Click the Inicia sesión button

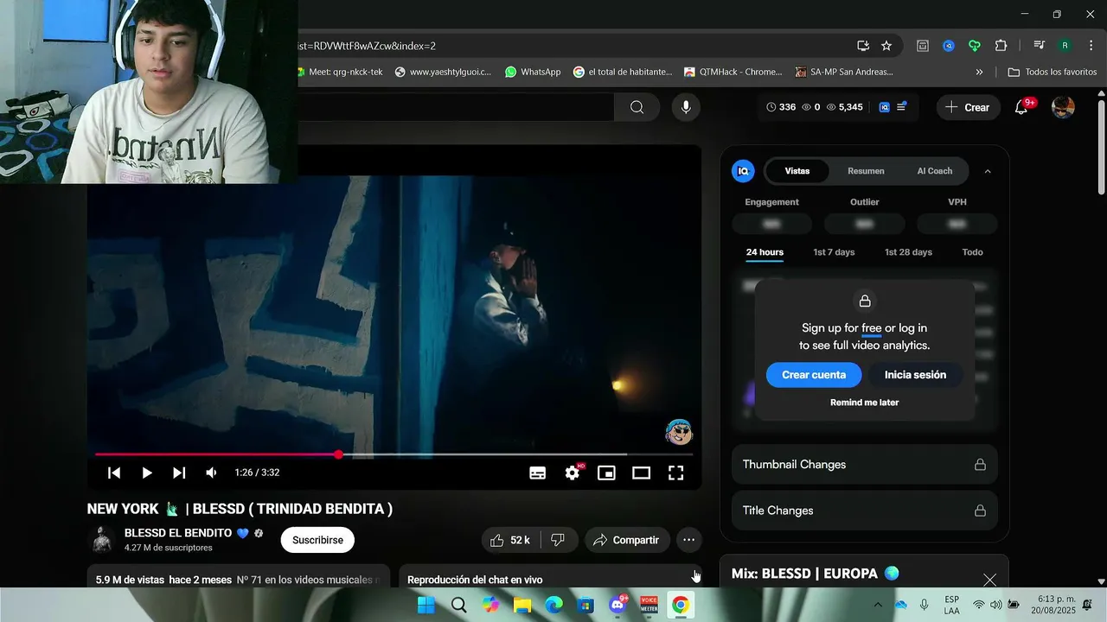(x=915, y=375)
